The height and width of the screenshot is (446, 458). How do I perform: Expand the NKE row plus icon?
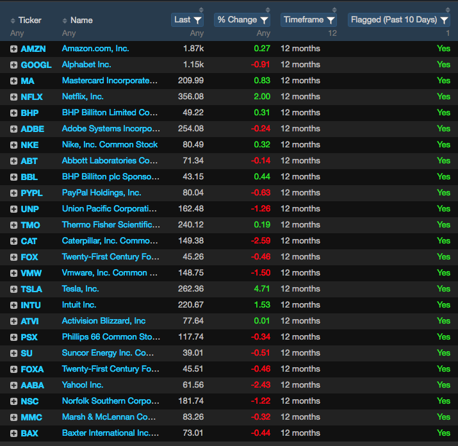point(13,145)
